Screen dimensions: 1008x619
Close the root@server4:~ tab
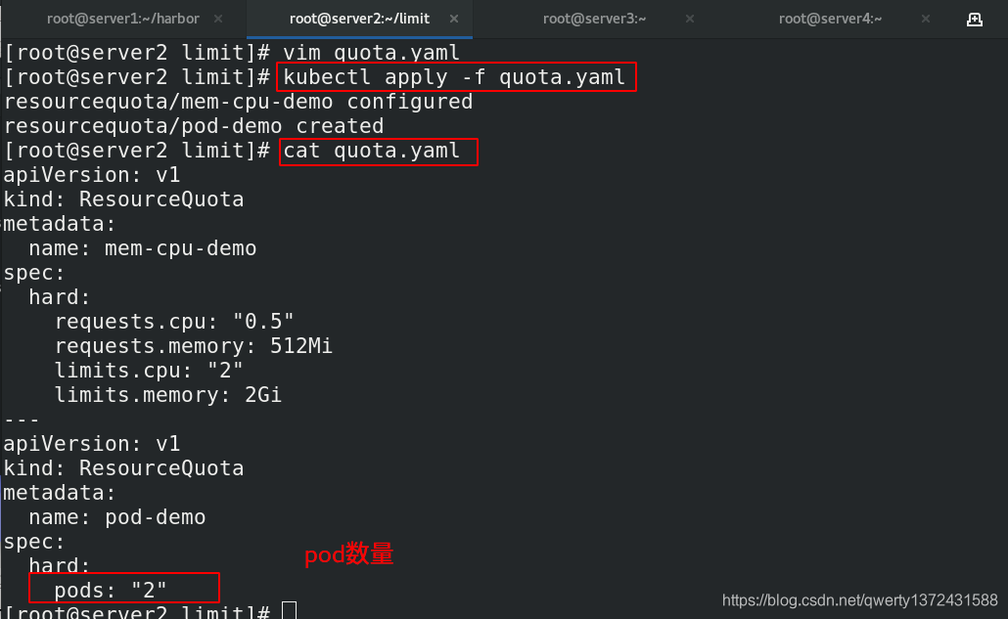[x=926, y=19]
